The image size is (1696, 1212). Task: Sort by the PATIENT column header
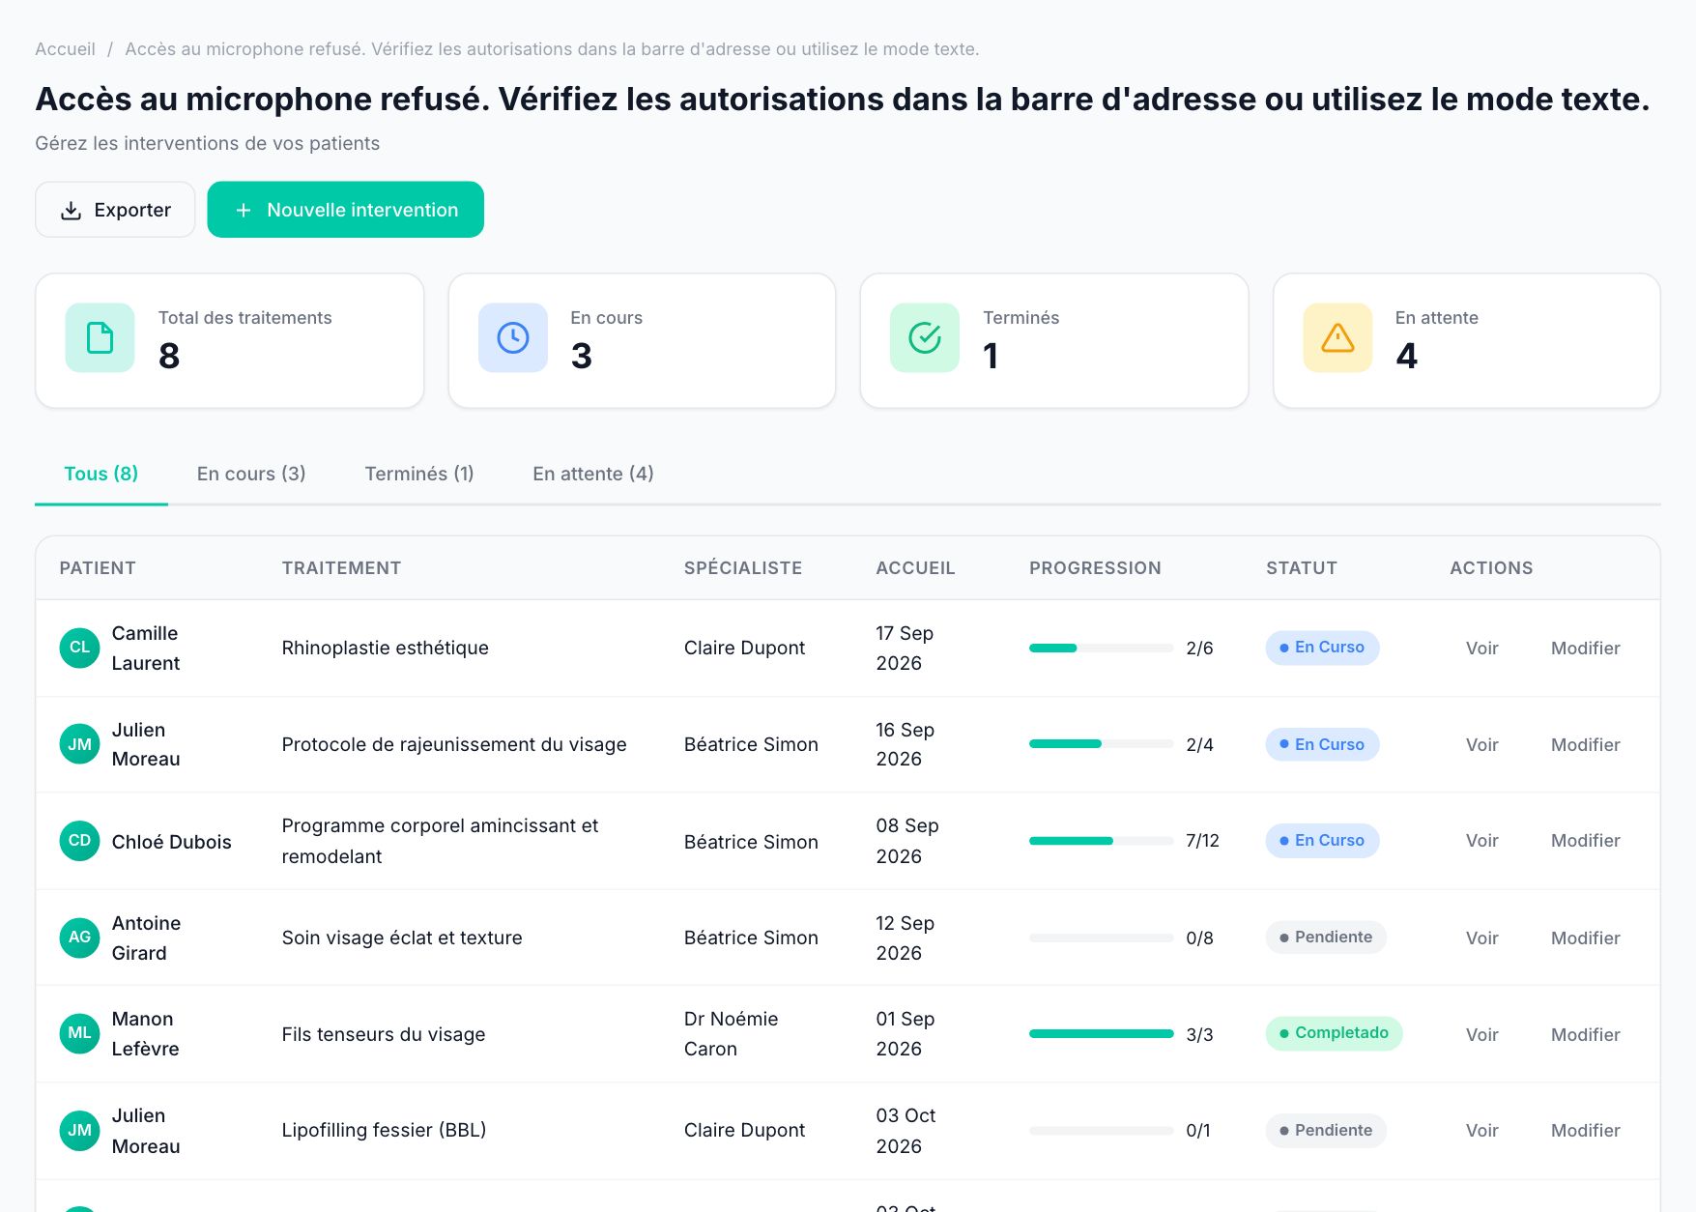(x=98, y=568)
